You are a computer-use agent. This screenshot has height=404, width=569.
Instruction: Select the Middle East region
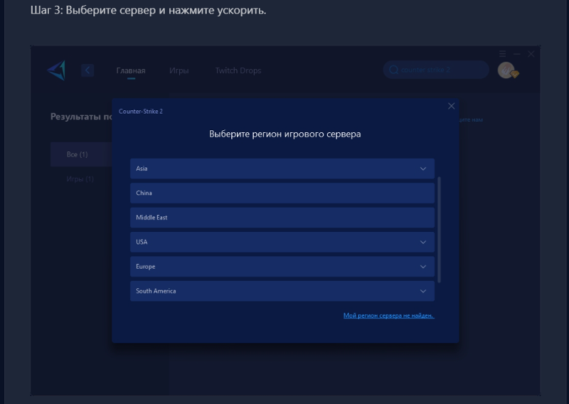(282, 218)
